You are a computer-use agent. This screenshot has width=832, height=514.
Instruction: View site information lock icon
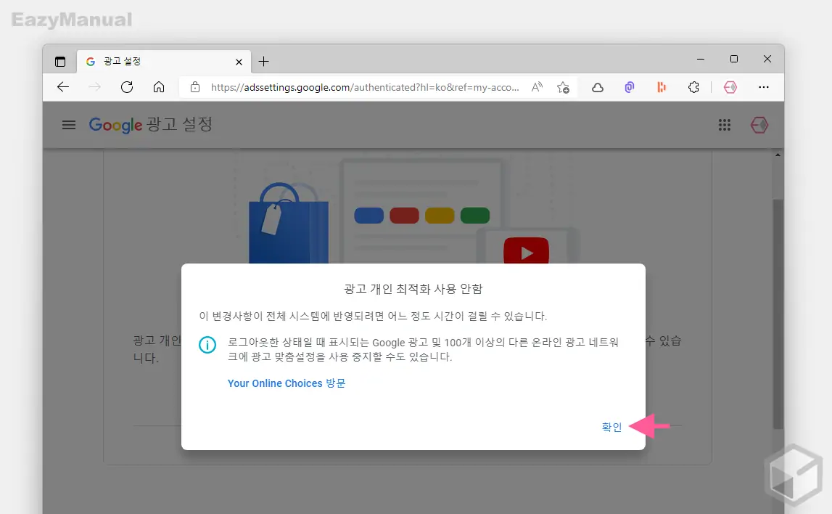[195, 87]
